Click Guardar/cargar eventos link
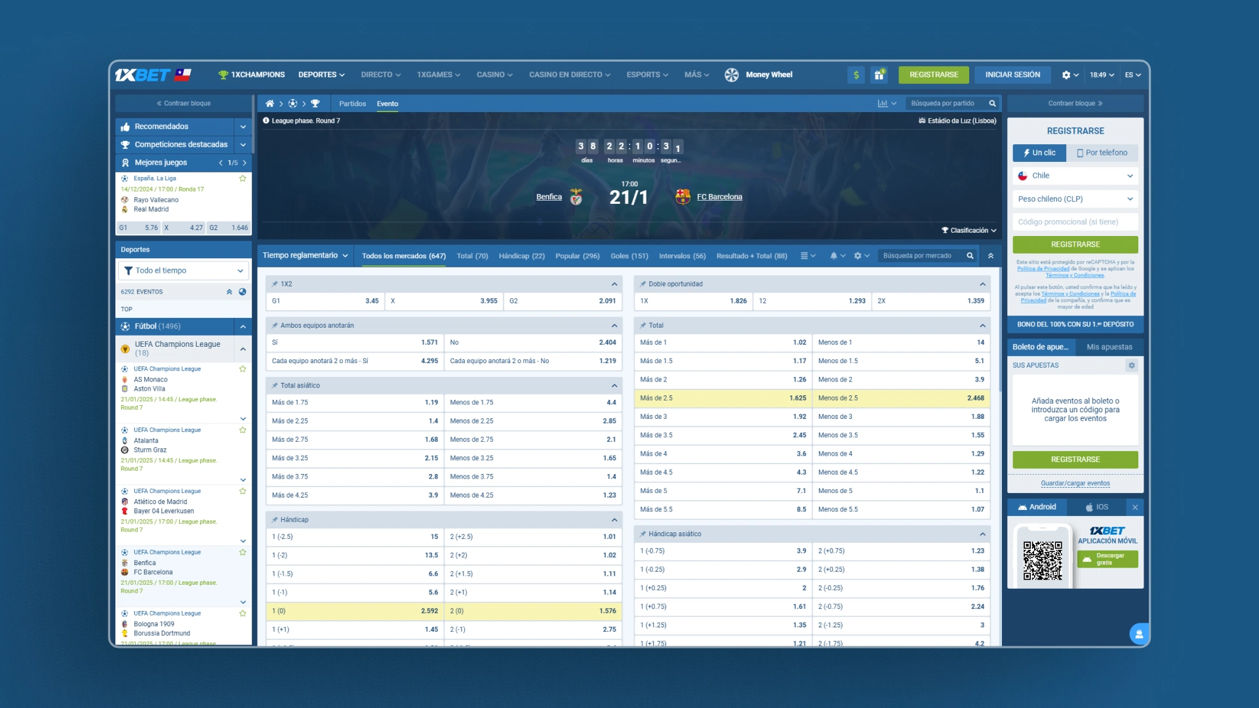The width and height of the screenshot is (1259, 708). [1075, 483]
